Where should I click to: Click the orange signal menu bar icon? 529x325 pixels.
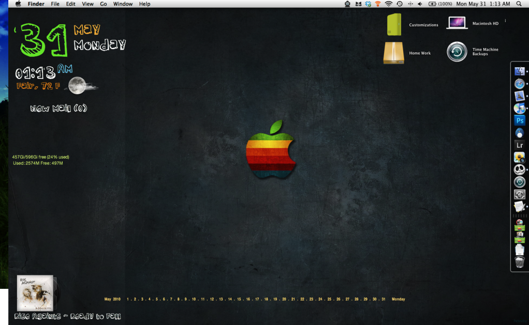coord(378,4)
